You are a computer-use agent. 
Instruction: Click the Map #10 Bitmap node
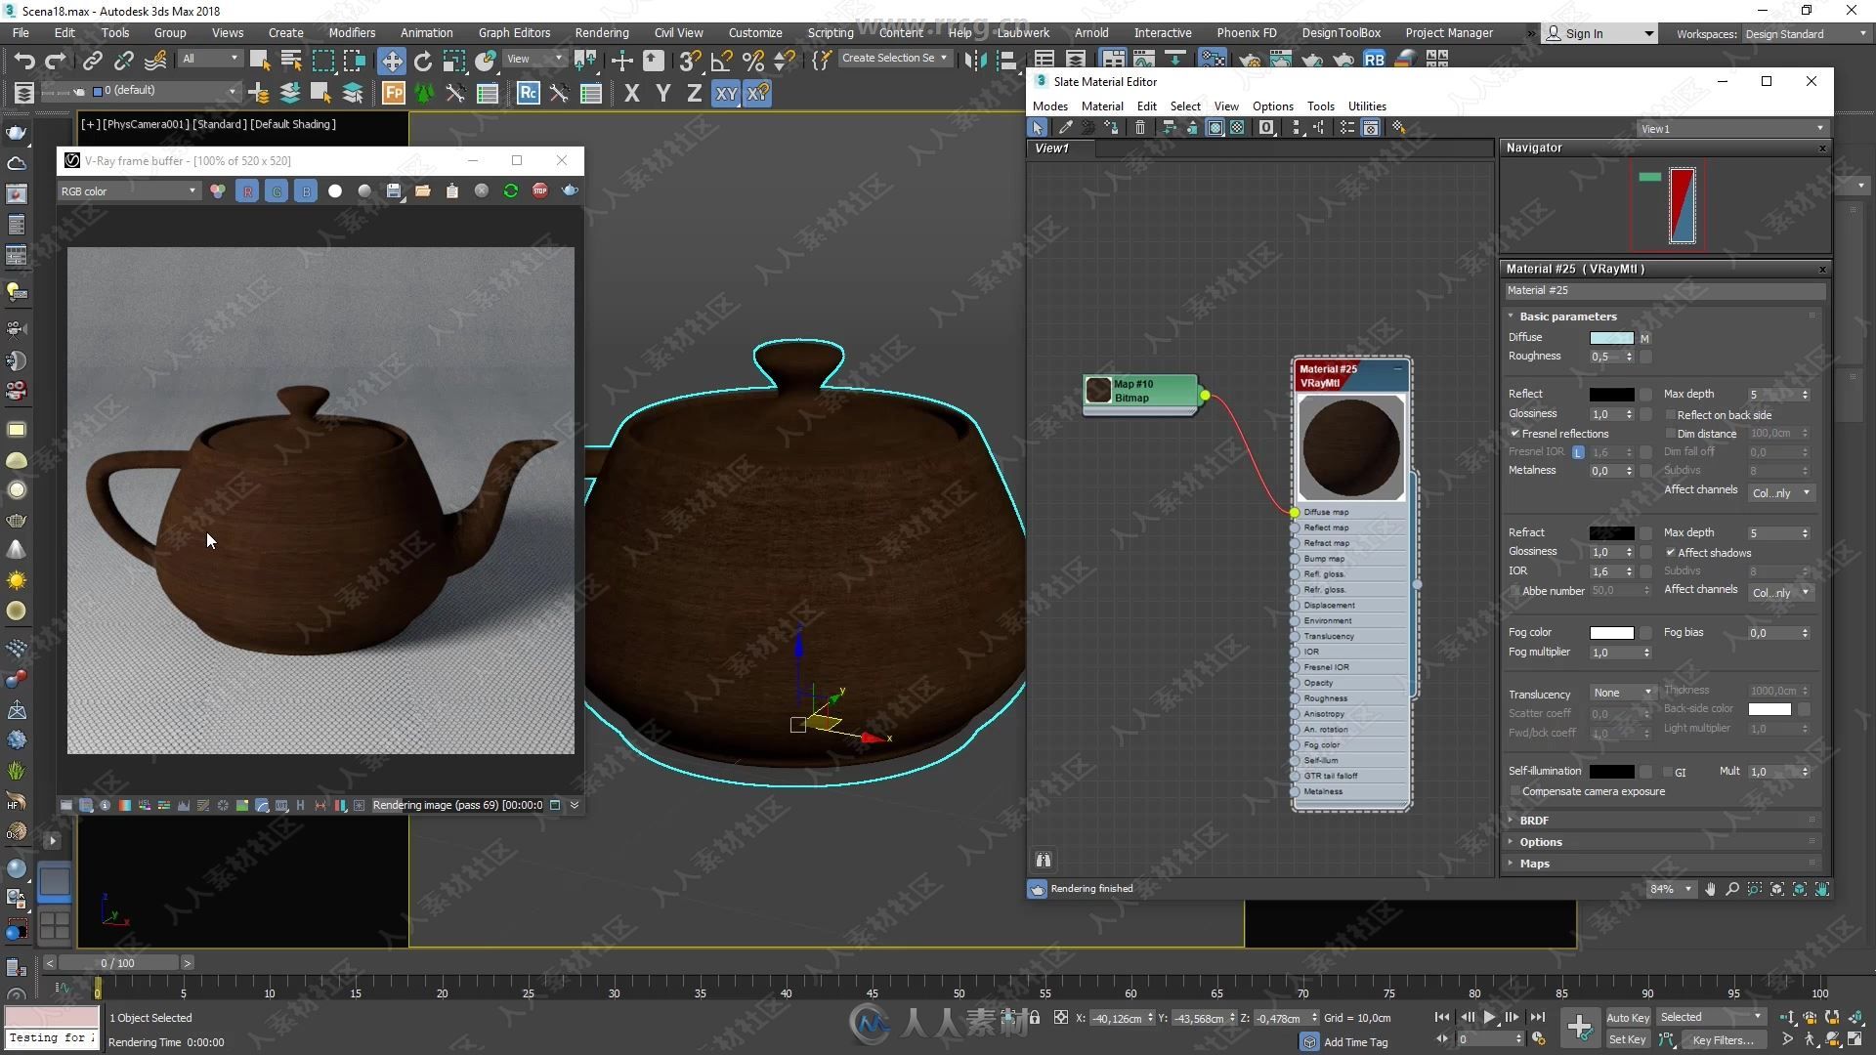click(x=1139, y=391)
